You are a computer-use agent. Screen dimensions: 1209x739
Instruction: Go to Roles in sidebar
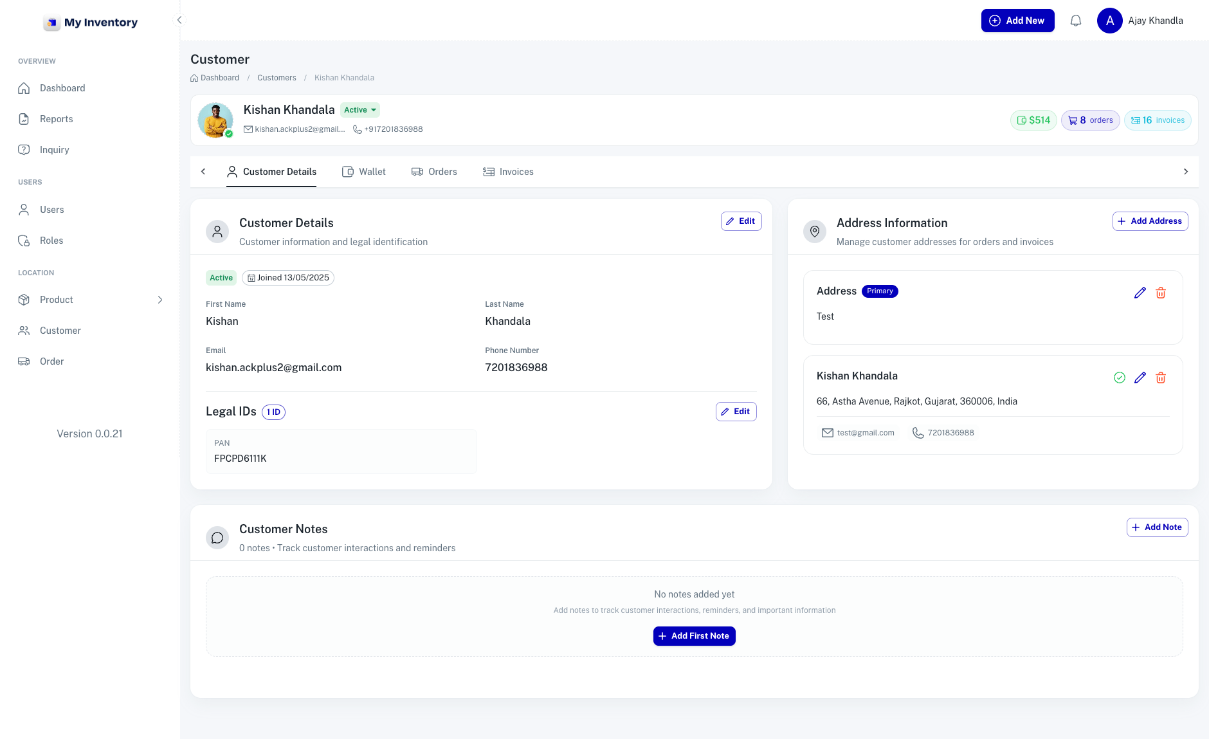tap(51, 241)
